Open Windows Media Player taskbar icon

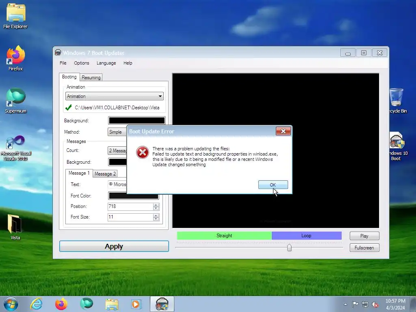point(136,304)
